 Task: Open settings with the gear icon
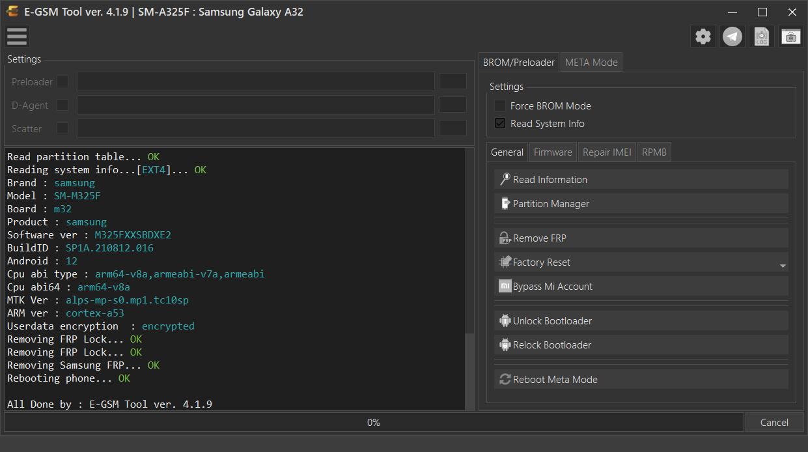click(x=703, y=36)
